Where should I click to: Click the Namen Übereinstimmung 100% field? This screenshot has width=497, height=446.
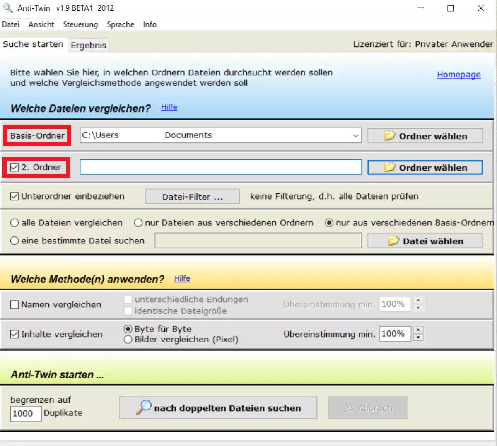pos(395,304)
